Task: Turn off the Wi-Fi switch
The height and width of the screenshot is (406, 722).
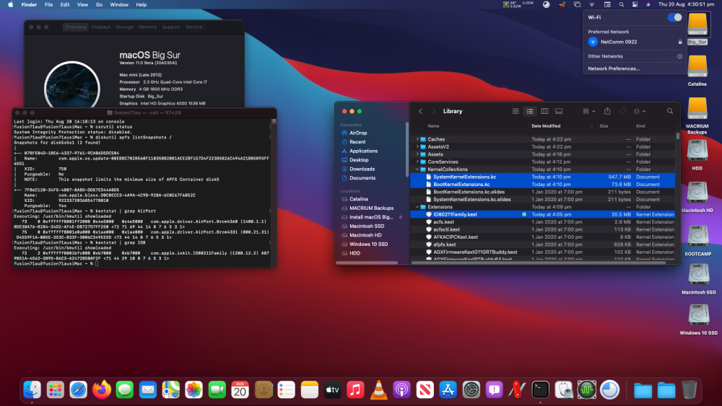Action: 674,17
